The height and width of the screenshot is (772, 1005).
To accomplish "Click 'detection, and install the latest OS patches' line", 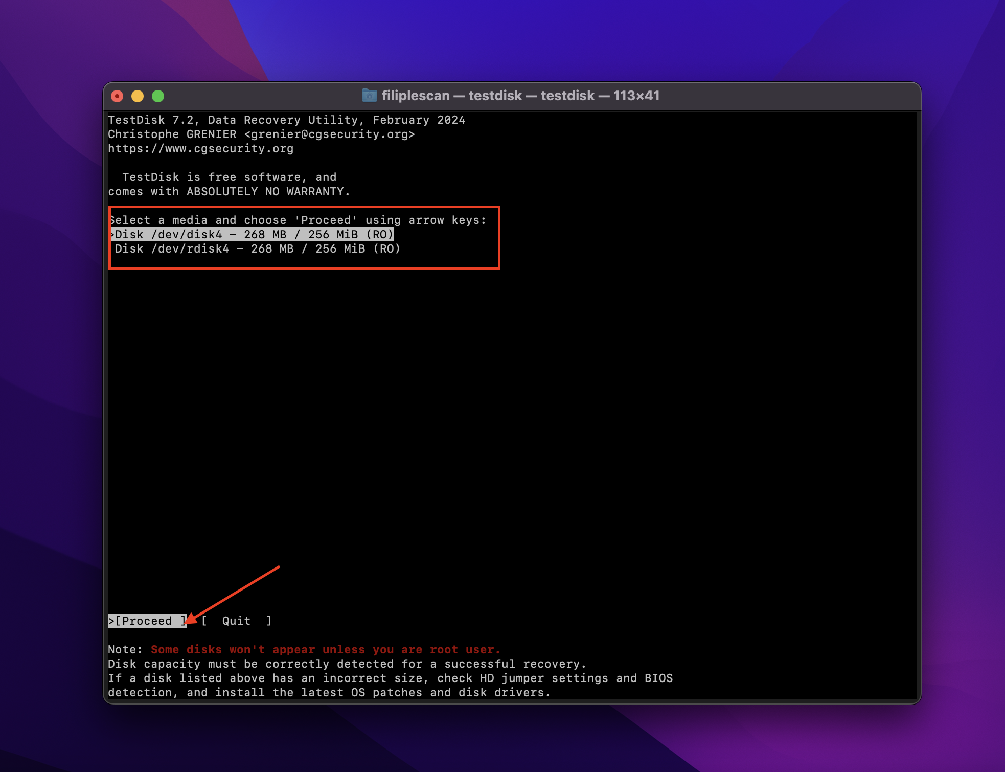I will point(329,692).
